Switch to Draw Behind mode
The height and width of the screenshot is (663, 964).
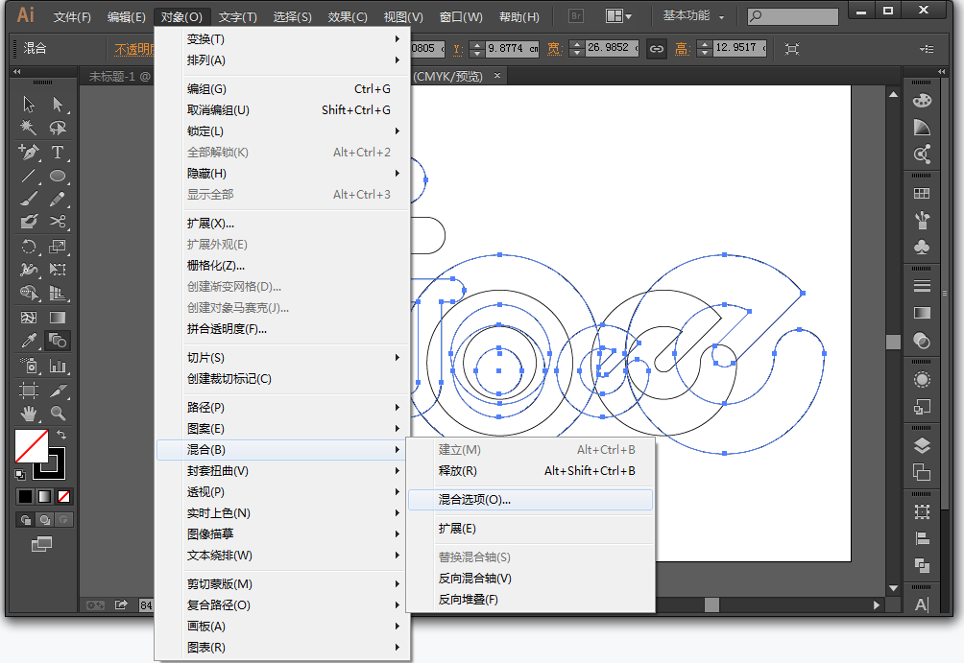click(x=45, y=520)
